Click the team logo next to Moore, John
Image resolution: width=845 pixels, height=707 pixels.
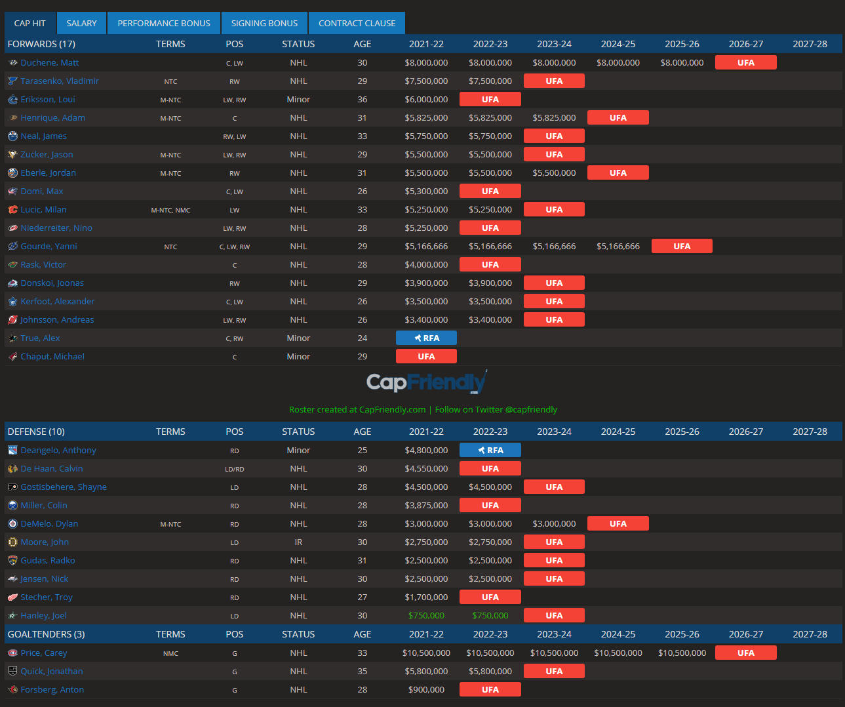[x=12, y=542]
